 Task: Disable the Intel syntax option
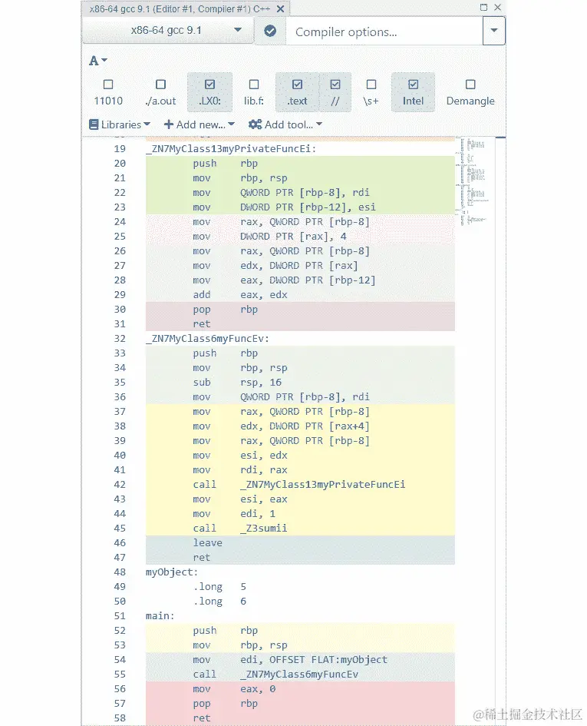click(413, 92)
